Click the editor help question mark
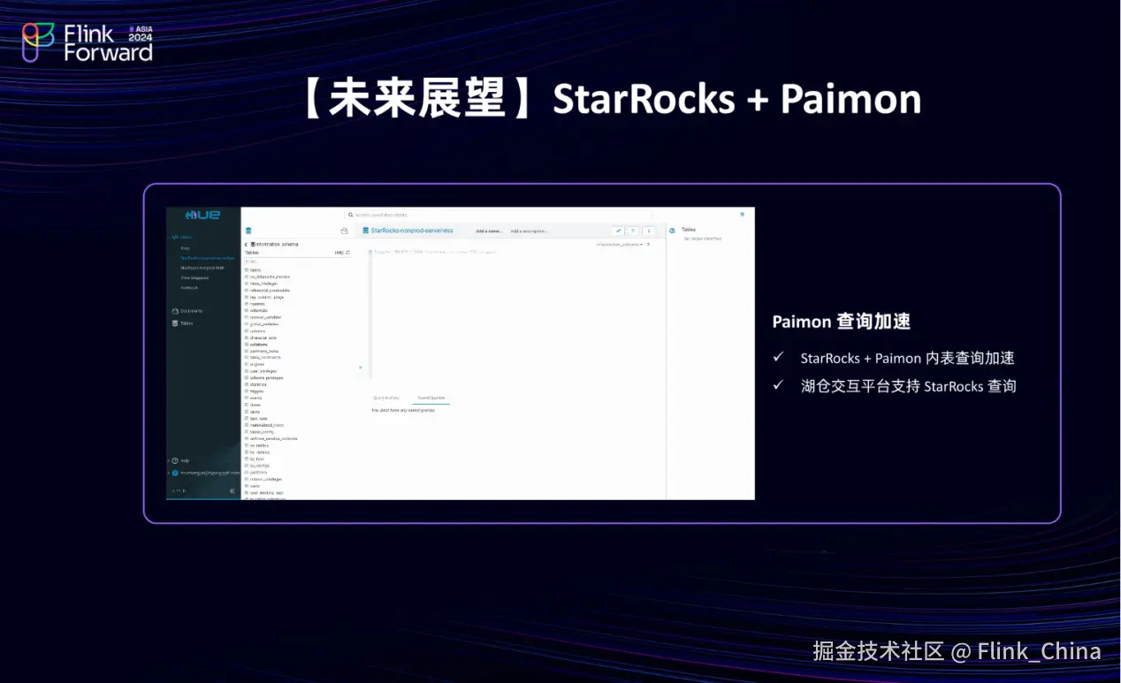Screen dimensions: 1121x683 [648, 245]
